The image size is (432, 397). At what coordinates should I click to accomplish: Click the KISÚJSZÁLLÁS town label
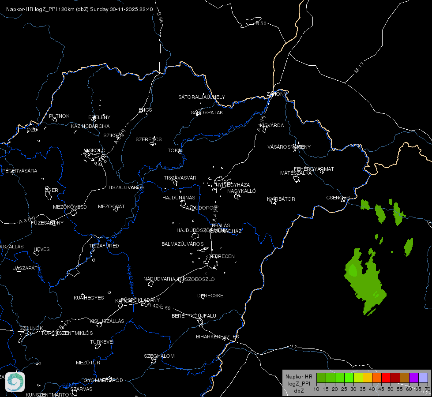pyautogui.click(x=107, y=321)
